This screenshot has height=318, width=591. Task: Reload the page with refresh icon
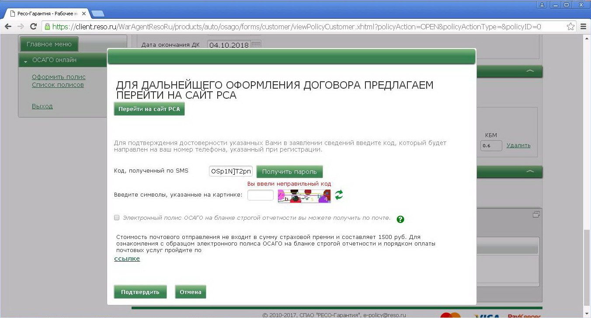33,27
